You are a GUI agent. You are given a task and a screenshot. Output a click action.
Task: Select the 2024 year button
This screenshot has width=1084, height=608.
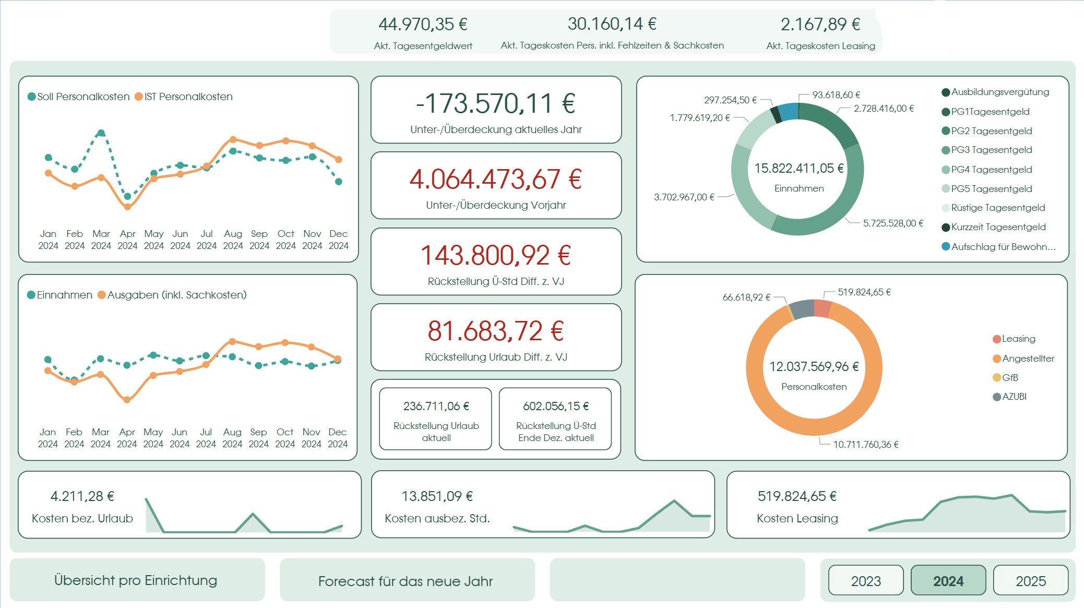click(x=948, y=580)
